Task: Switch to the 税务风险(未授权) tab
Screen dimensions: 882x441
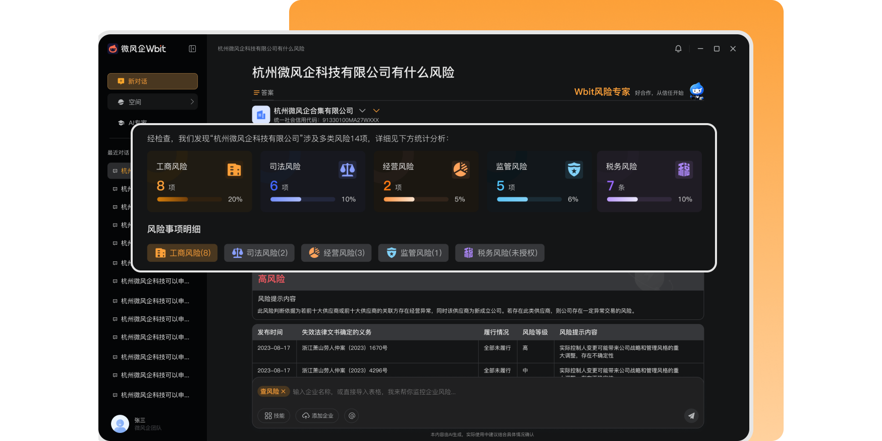Action: [x=500, y=253]
